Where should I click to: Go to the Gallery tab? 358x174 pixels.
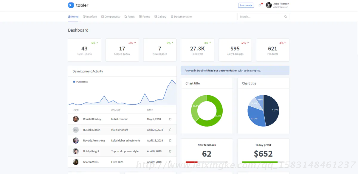click(x=160, y=17)
